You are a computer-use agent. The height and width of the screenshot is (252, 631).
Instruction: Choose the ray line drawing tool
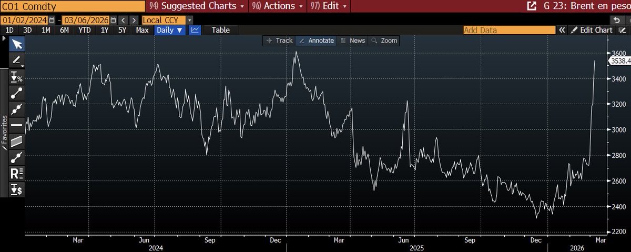coord(17,157)
